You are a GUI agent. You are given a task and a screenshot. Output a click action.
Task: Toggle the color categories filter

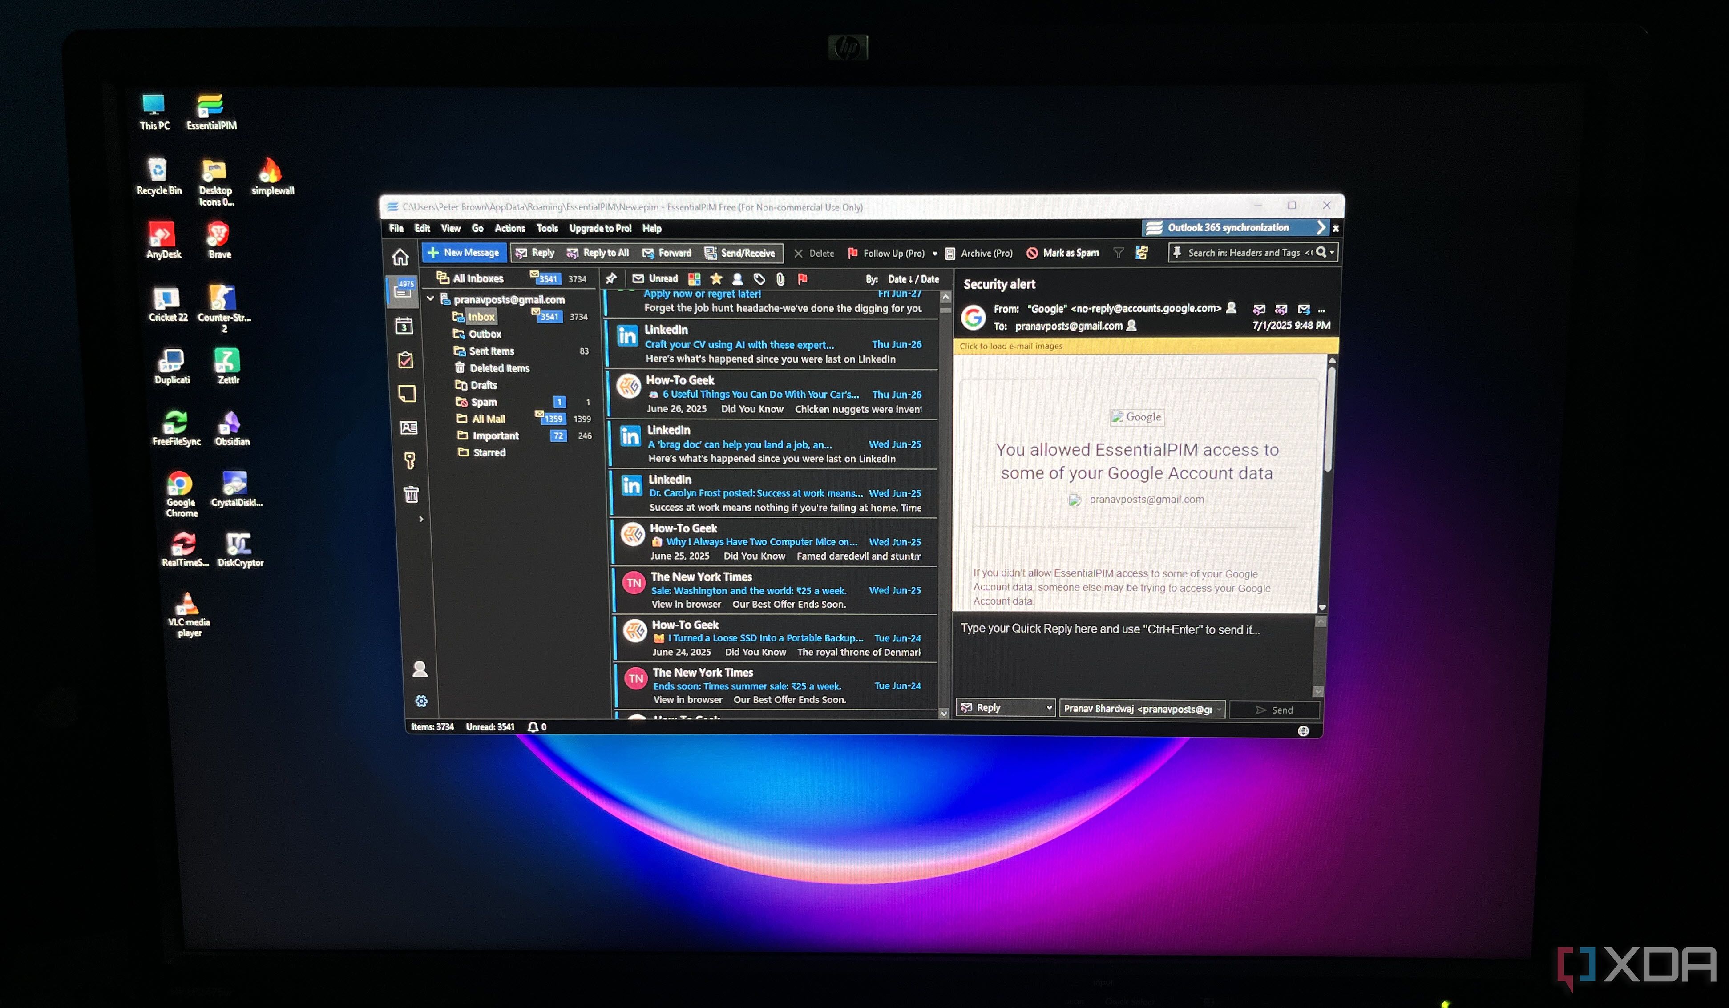[x=695, y=278]
